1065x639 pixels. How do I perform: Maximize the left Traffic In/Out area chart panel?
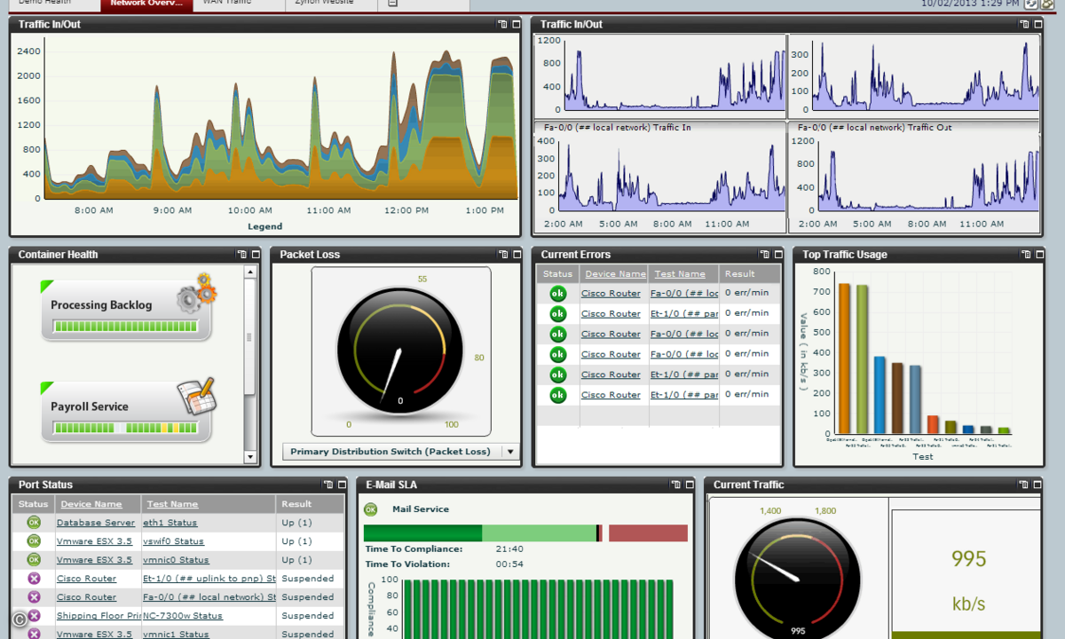pyautogui.click(x=516, y=24)
